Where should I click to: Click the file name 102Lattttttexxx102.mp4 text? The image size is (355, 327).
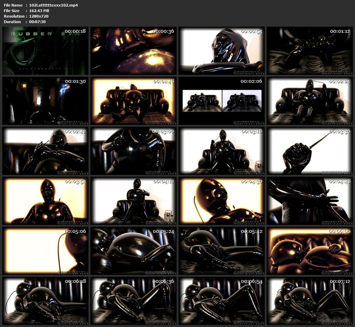click(53, 5)
